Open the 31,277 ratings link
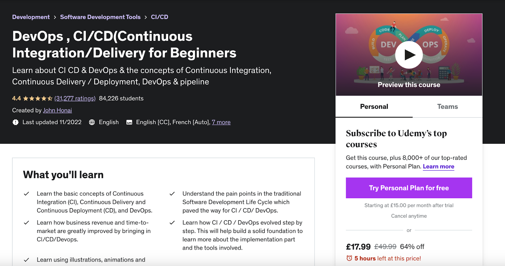505x266 pixels. (x=75, y=99)
